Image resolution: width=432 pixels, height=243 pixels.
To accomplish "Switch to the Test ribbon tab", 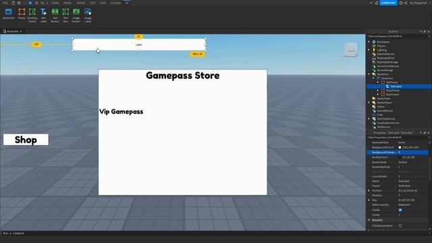I will pos(92,3).
